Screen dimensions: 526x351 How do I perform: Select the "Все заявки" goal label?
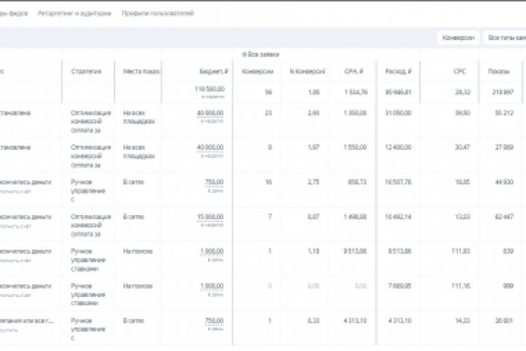point(264,54)
